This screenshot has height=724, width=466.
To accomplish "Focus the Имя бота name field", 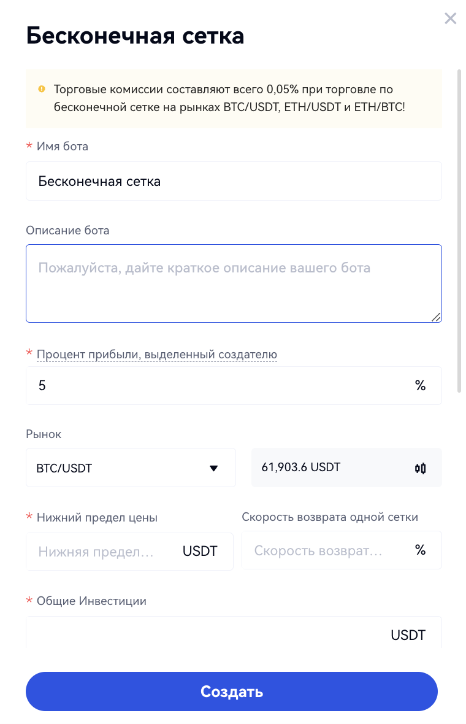I will click(233, 182).
